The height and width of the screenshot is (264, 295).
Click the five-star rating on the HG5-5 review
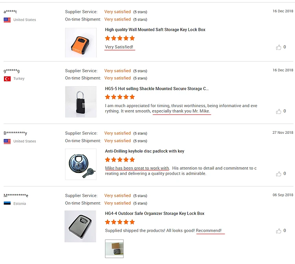coord(120,97)
